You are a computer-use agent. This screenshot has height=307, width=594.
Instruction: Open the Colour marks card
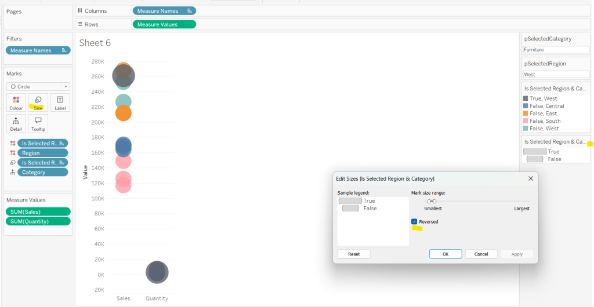pyautogui.click(x=16, y=103)
